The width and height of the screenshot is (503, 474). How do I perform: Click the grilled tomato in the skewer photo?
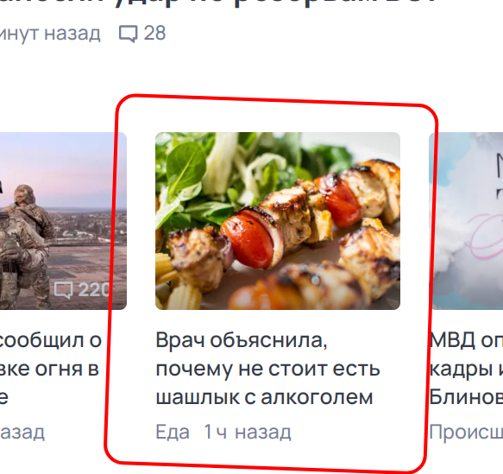[248, 240]
